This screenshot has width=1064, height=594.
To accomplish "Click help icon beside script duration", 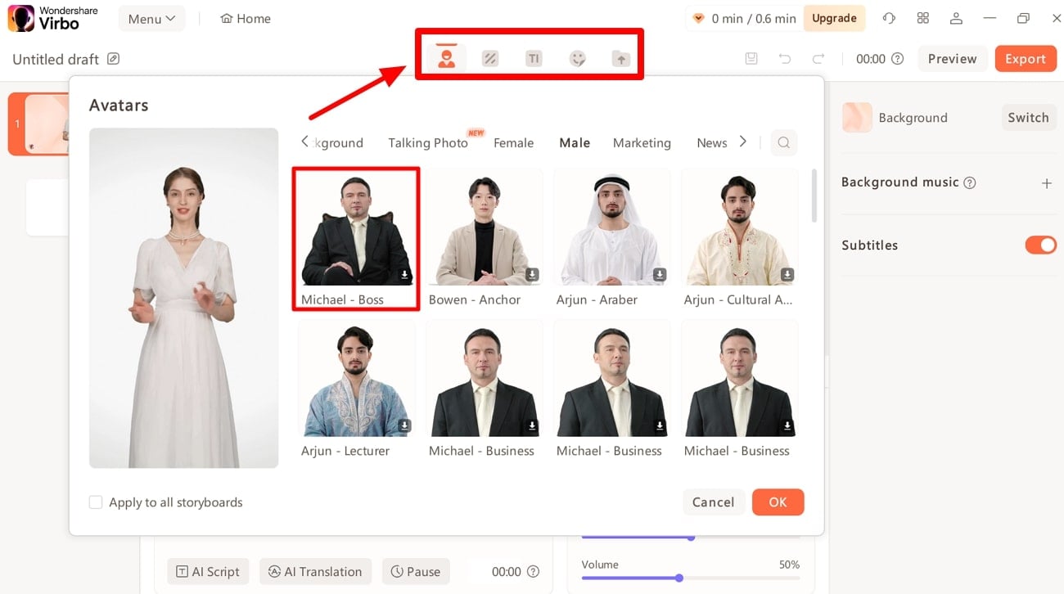I will click(533, 572).
